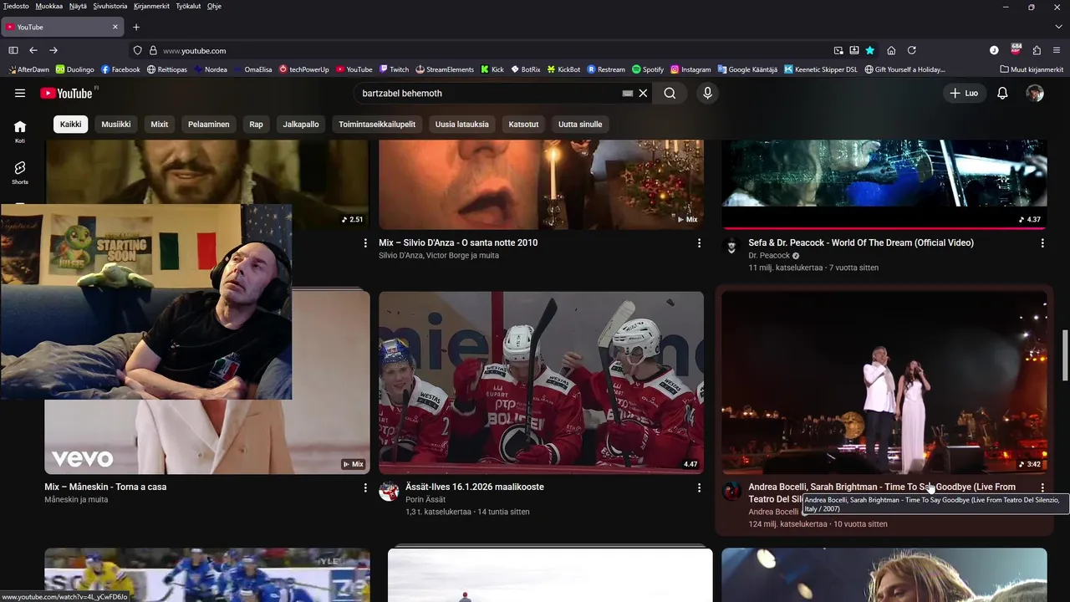Select the Katsotut filter chip
This screenshot has width=1070, height=602.
click(524, 124)
